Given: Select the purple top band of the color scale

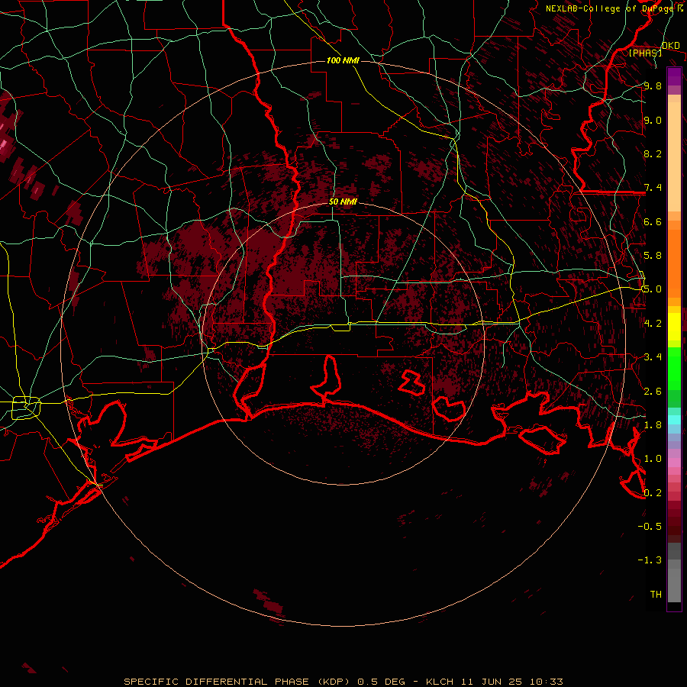Looking at the screenshot, I should (674, 76).
